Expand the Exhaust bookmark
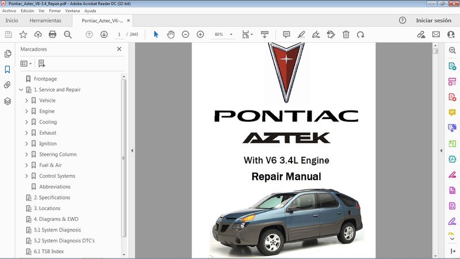The image size is (460, 259). [x=26, y=133]
